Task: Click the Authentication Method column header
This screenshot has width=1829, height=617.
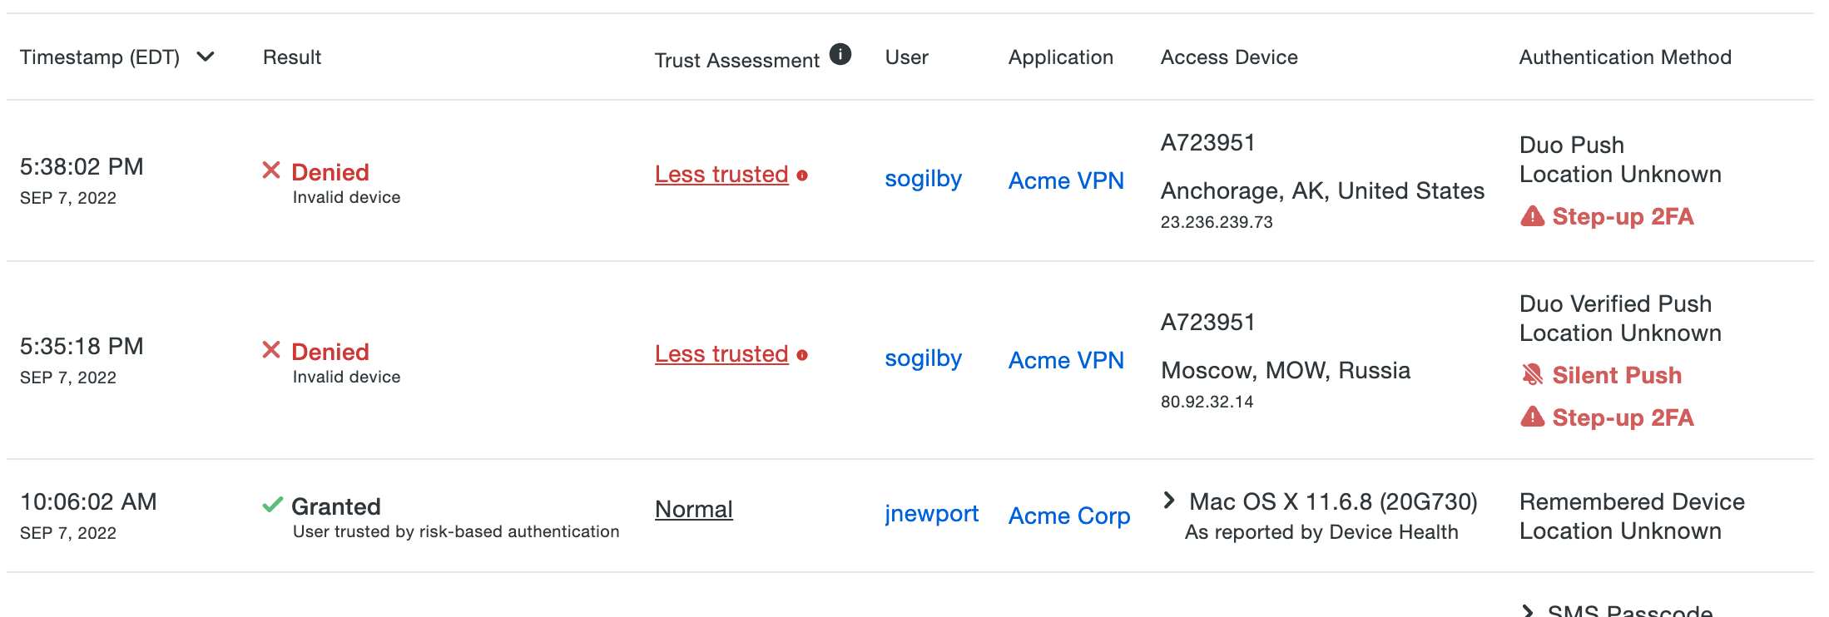Action: point(1624,57)
